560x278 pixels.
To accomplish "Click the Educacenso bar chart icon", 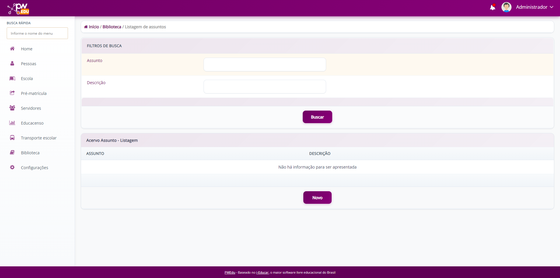I will coord(12,123).
